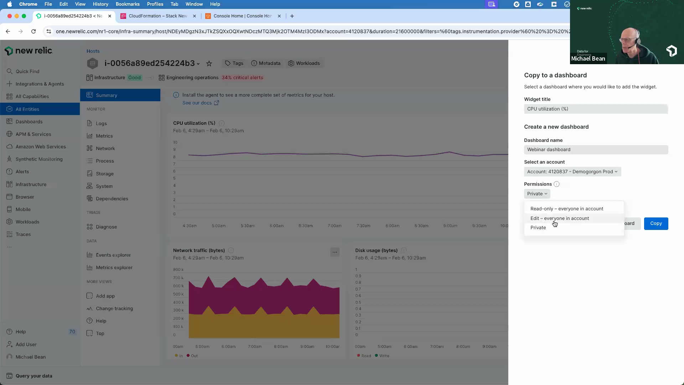Open Synthetic Monitoring
684x385 pixels.
(34, 159)
